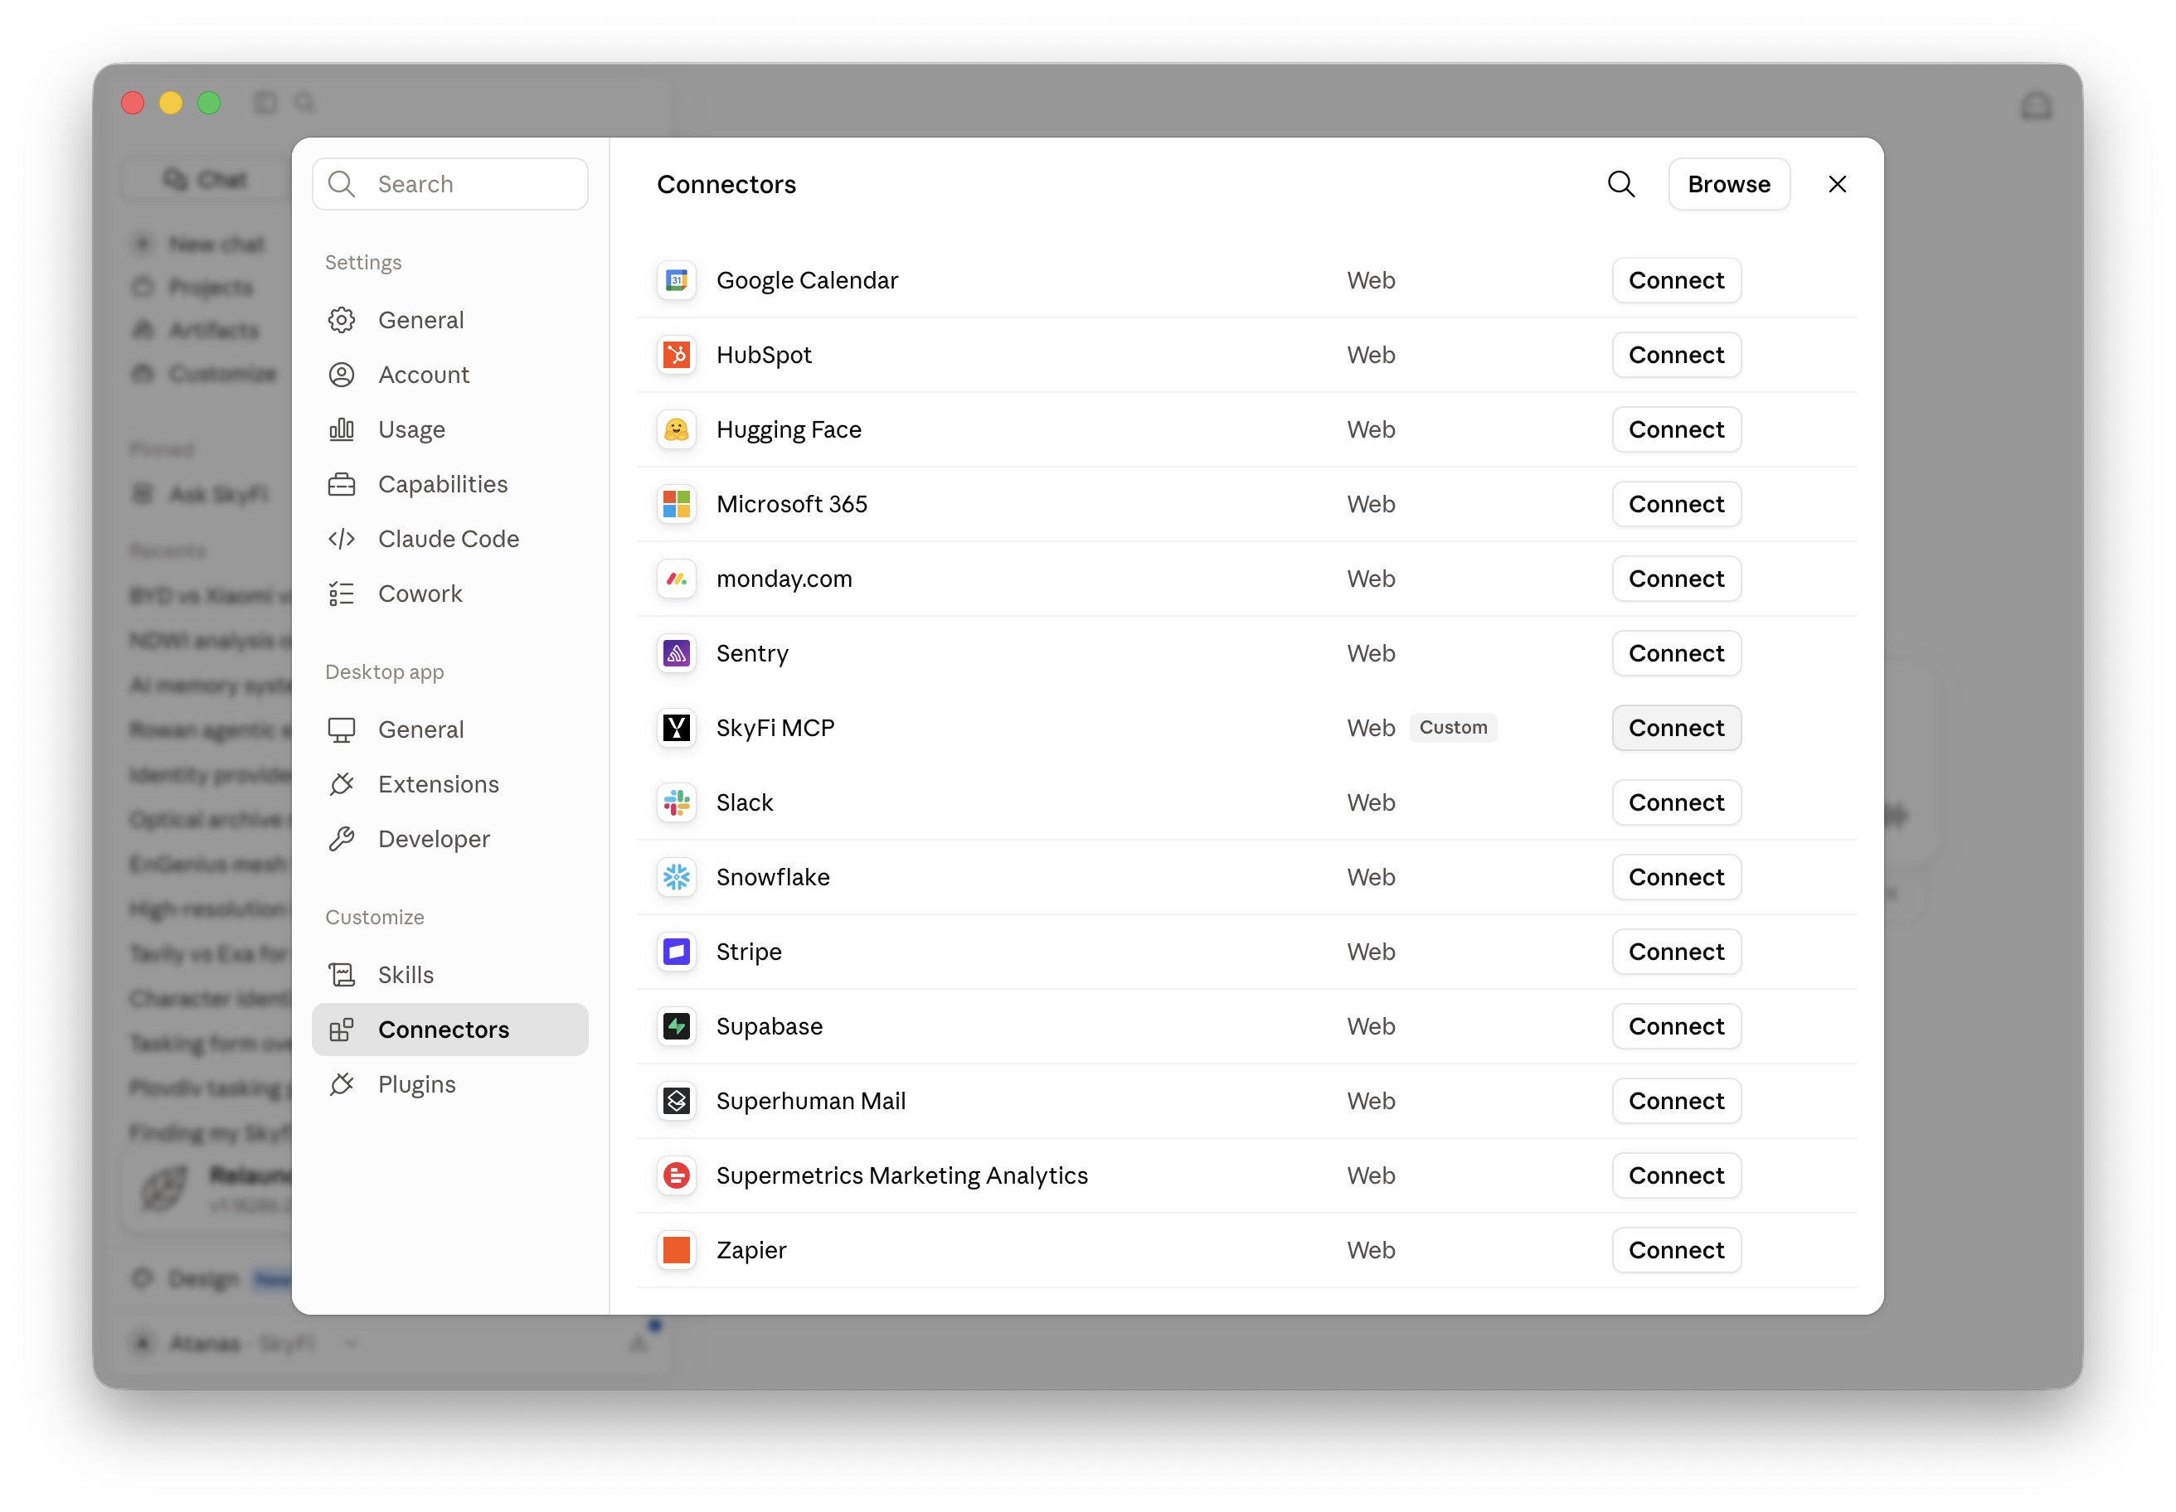Viewport: 2176px width, 1512px height.
Task: Click the Superhuman Mail logo icon
Action: click(677, 1101)
